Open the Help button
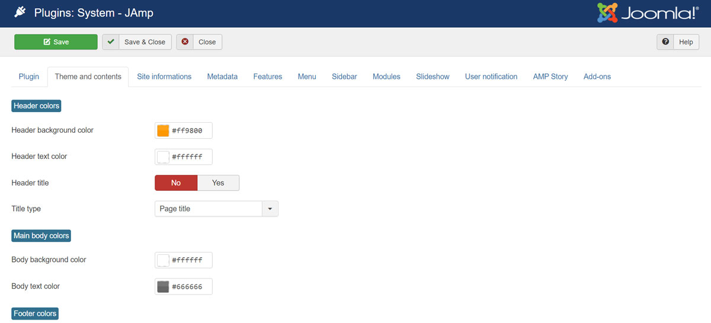This screenshot has height=323, width=711. 678,42
